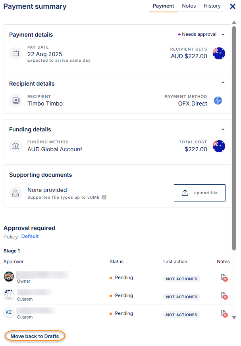The width and height of the screenshot is (241, 346).
Task: Open the Default approval policy link
Action: pyautogui.click(x=30, y=236)
